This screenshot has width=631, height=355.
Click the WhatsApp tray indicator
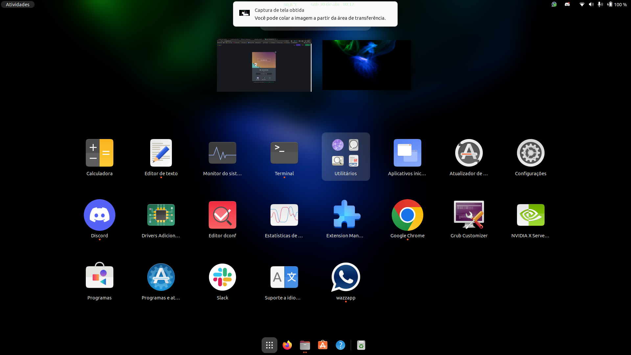(554, 4)
